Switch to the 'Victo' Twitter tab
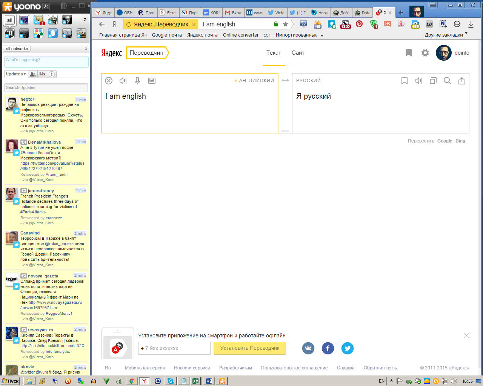This screenshot has height=386, width=483. (276, 12)
